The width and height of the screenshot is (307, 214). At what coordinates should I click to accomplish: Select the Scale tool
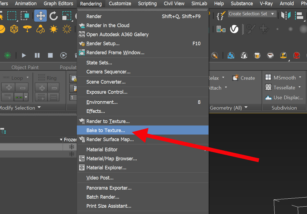click(x=66, y=16)
